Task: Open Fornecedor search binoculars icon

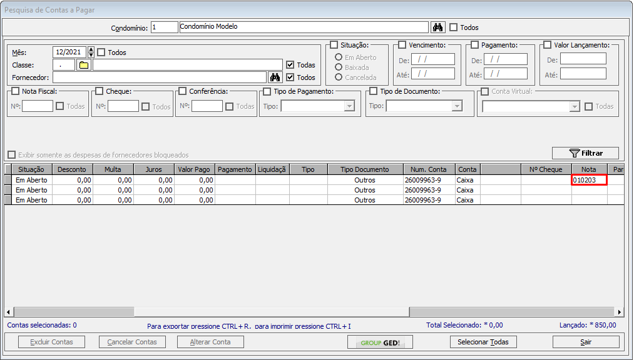Action: pos(275,77)
